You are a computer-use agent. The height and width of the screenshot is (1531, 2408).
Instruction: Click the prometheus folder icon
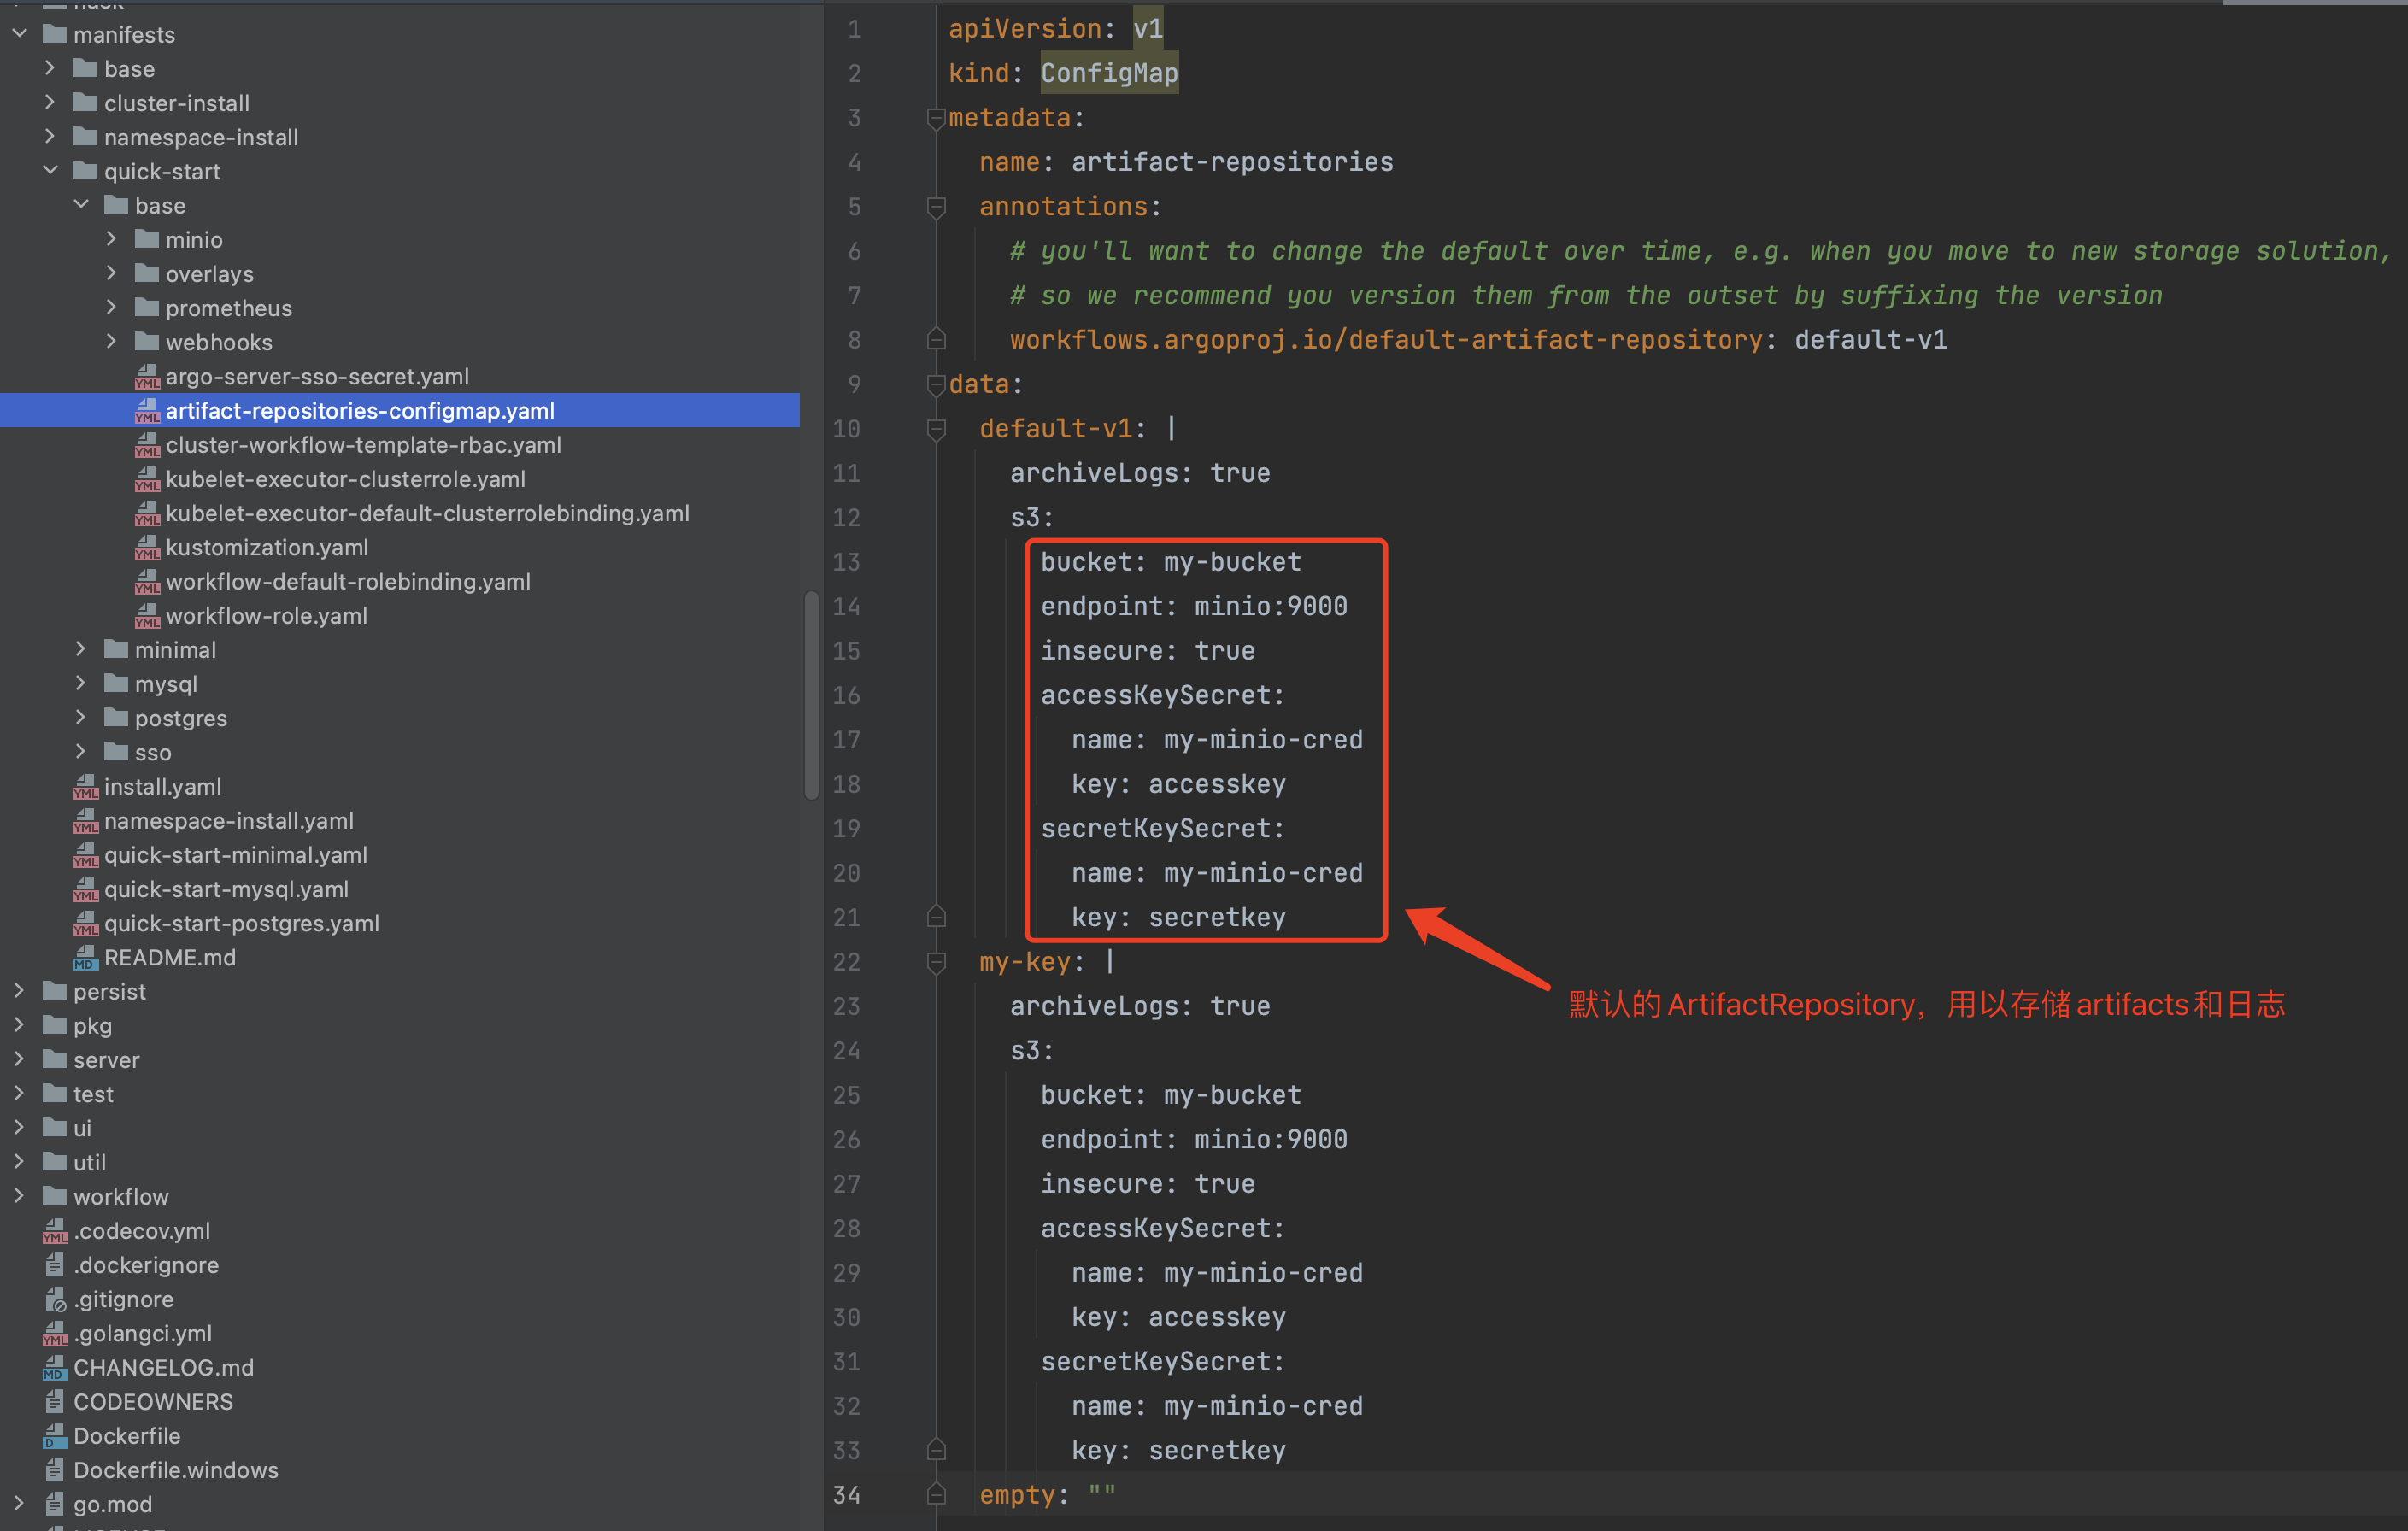click(x=147, y=308)
